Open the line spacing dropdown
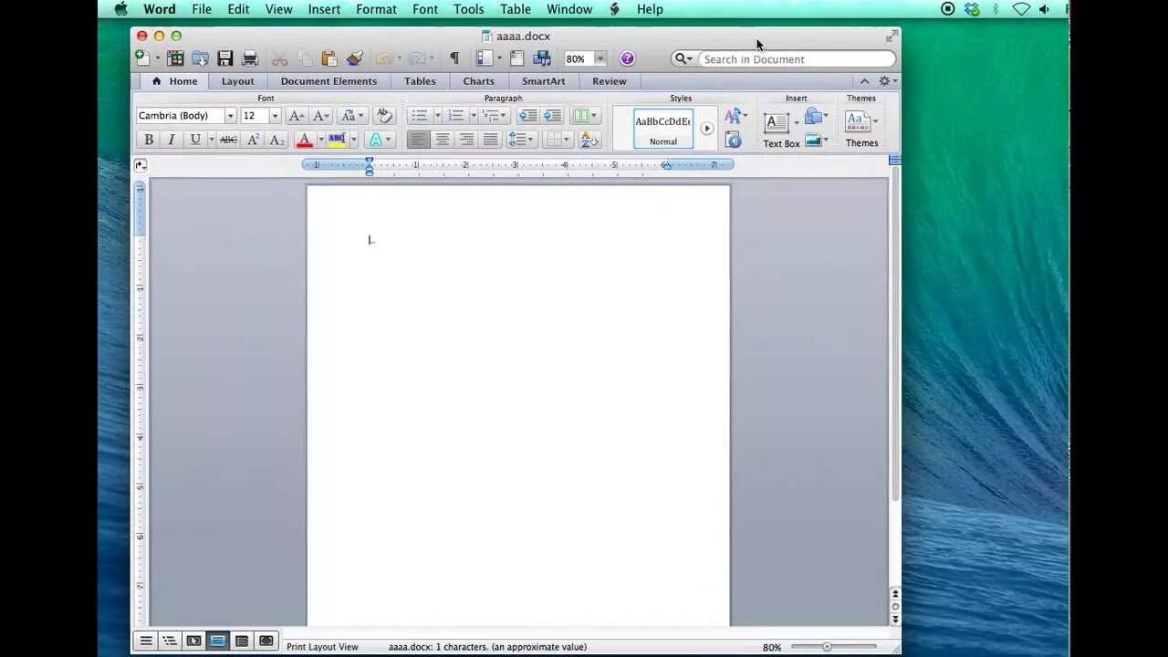This screenshot has height=657, width=1168. [521, 140]
